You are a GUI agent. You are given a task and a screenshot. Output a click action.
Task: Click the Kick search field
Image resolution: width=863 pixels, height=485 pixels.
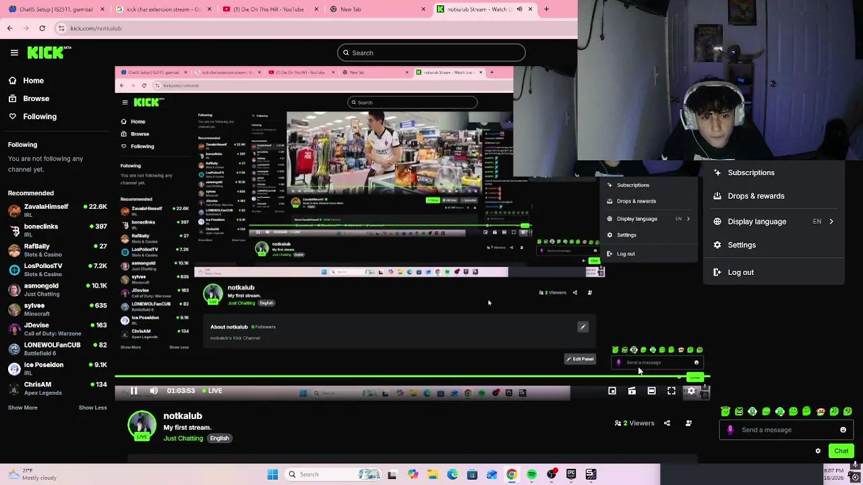point(431,53)
